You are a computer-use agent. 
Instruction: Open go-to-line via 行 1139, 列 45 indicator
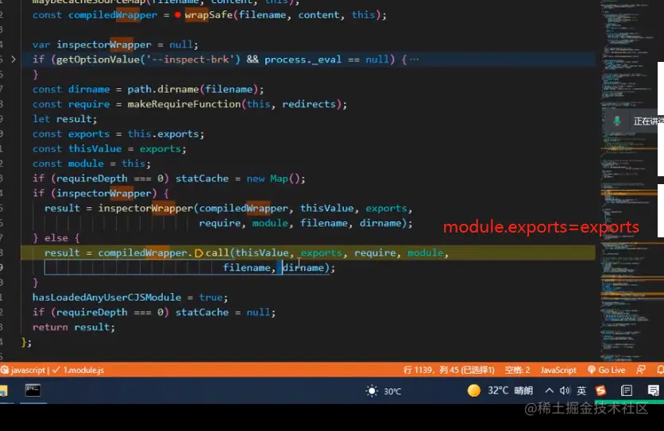[449, 370]
